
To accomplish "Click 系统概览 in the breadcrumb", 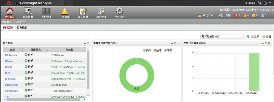I will point(7,22).
